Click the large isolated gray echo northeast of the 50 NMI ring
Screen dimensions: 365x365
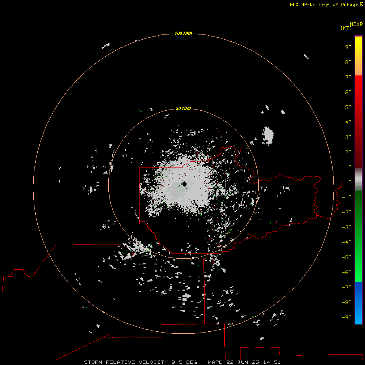click(268, 136)
